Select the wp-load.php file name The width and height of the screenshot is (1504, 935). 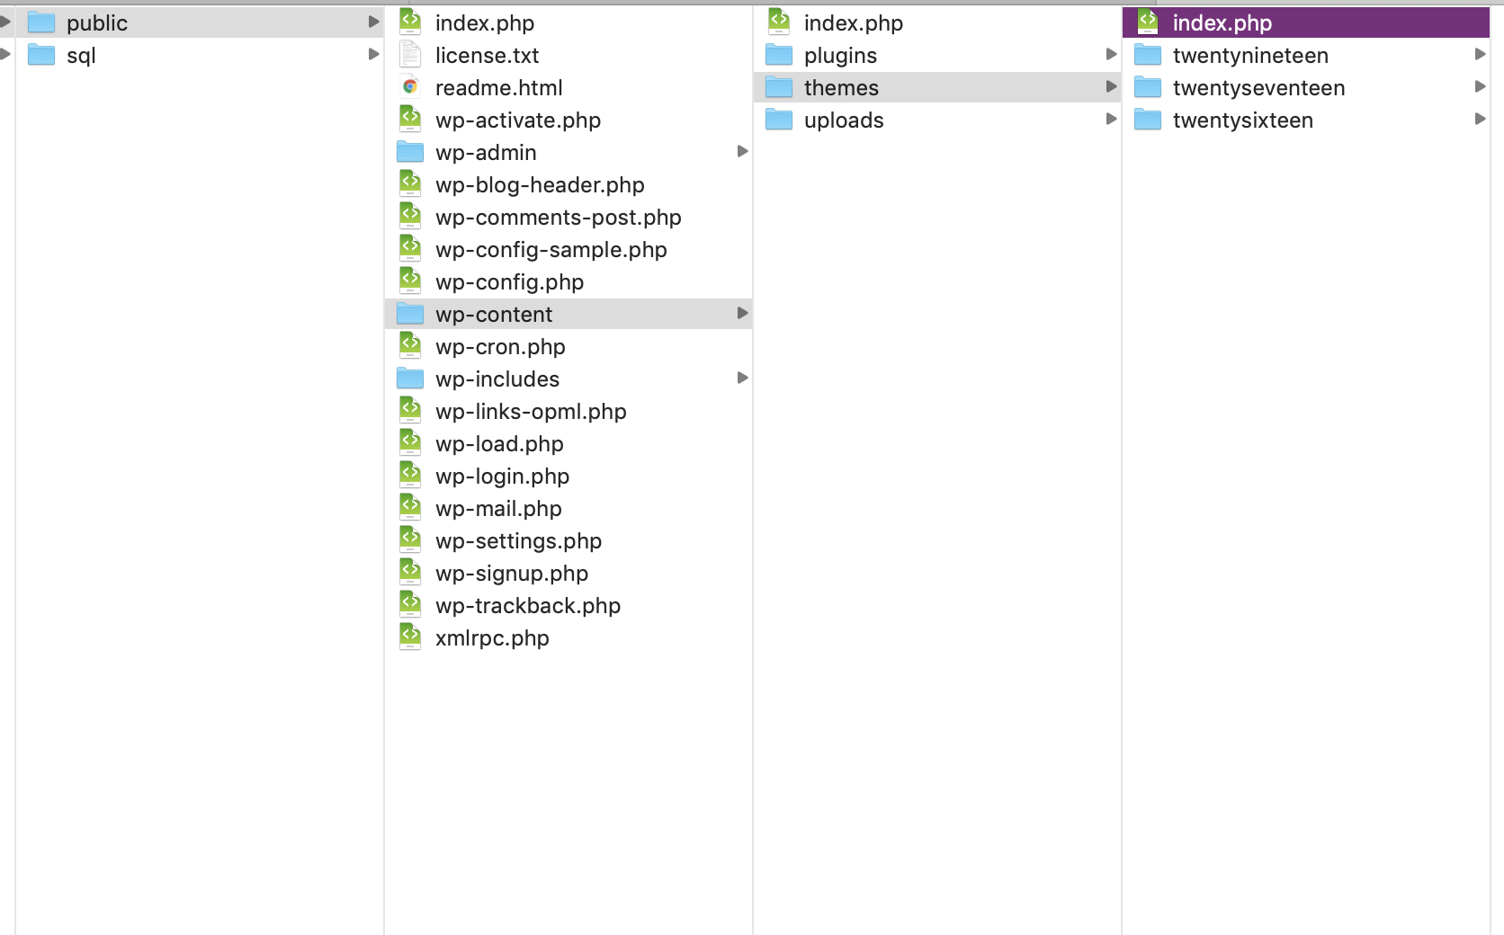(x=499, y=444)
